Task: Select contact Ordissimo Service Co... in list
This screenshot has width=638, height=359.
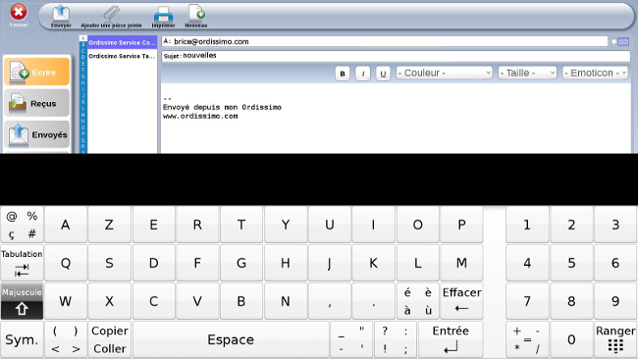Action: [x=122, y=42]
